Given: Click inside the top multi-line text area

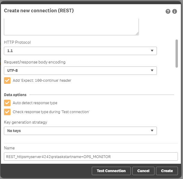Looking at the screenshot, I should [71, 26].
